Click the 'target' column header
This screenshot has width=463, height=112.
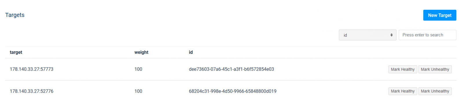(16, 52)
